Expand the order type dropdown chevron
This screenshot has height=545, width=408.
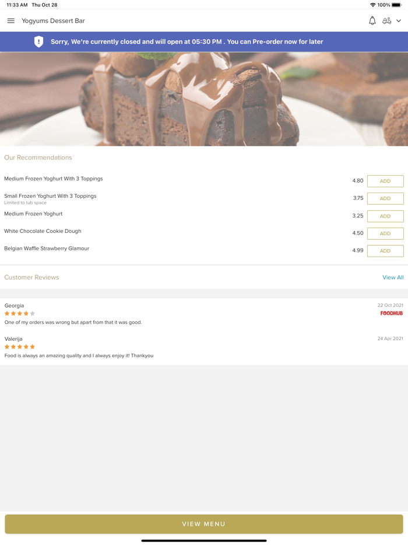pyautogui.click(x=399, y=21)
